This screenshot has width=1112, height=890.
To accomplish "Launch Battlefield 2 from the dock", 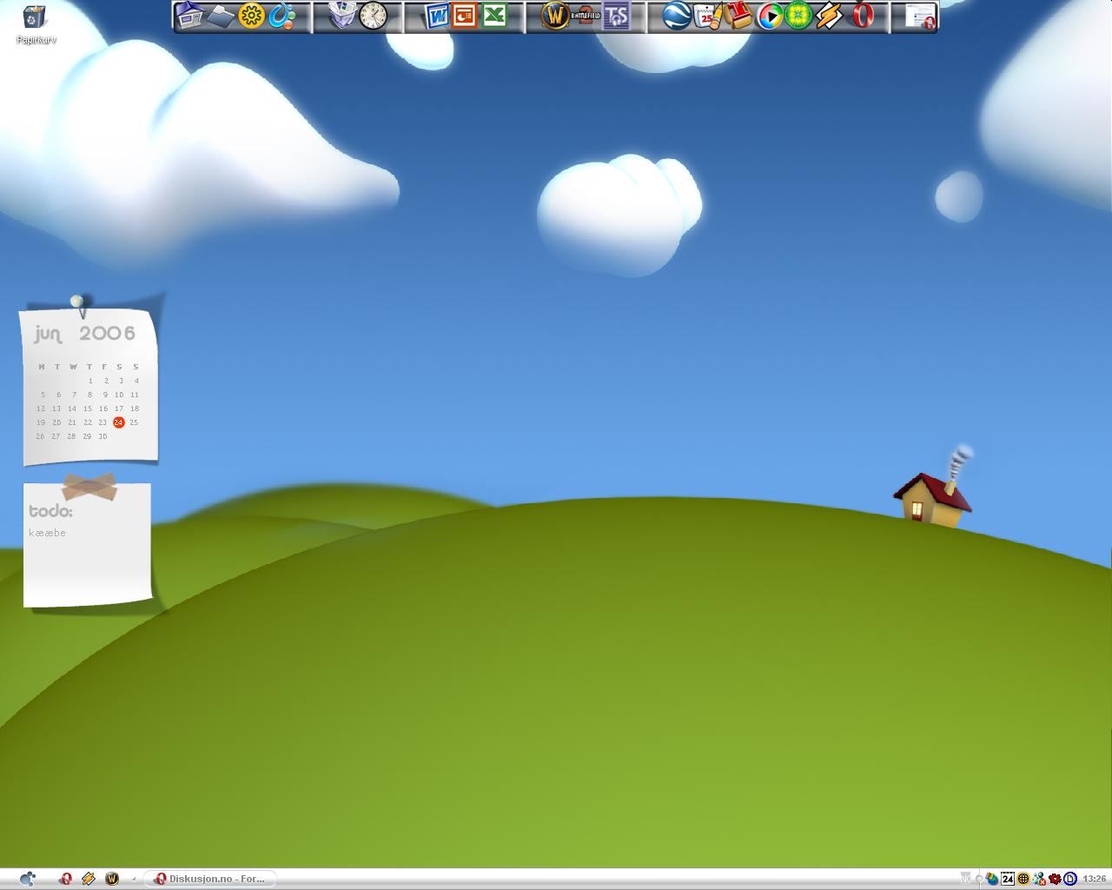I will (586, 16).
